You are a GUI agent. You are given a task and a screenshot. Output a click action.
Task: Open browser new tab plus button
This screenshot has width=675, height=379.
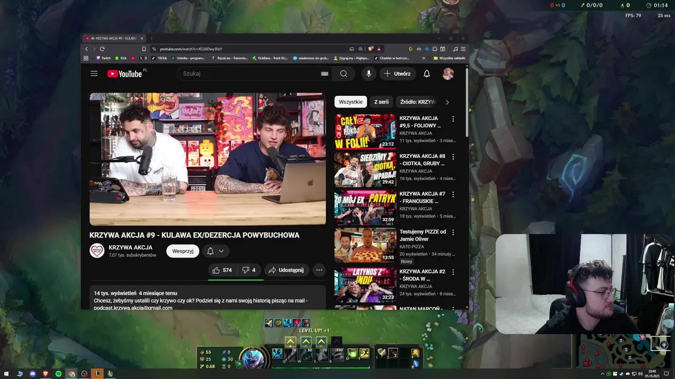[x=151, y=38]
